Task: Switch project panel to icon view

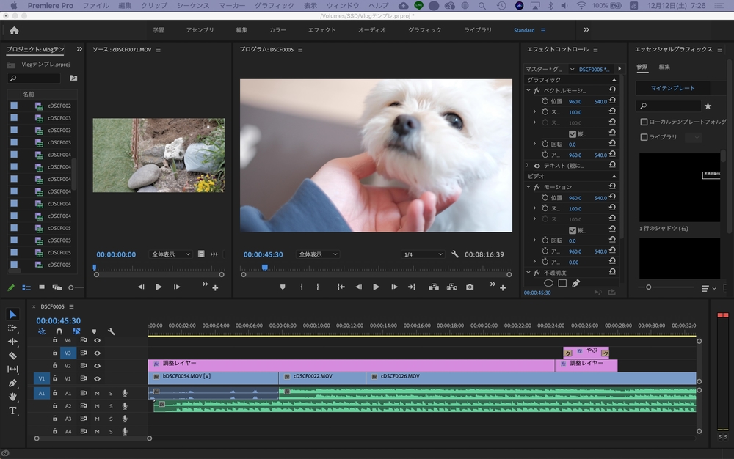Action: 42,288
